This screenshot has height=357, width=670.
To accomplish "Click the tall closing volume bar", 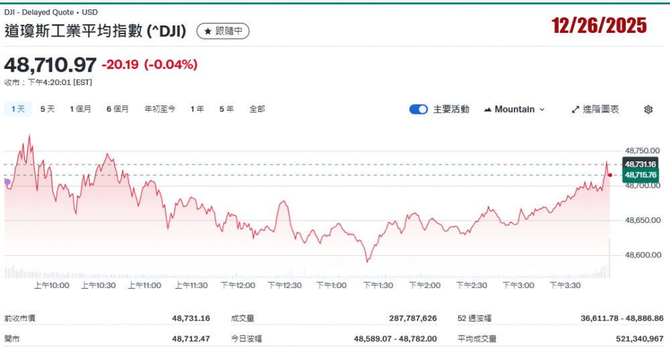I will click(x=609, y=258).
